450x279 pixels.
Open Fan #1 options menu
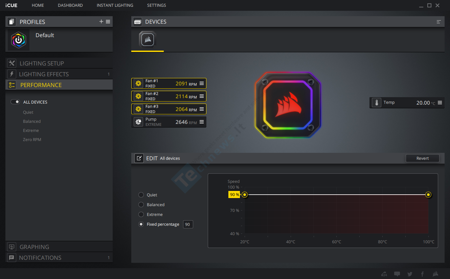(x=202, y=83)
